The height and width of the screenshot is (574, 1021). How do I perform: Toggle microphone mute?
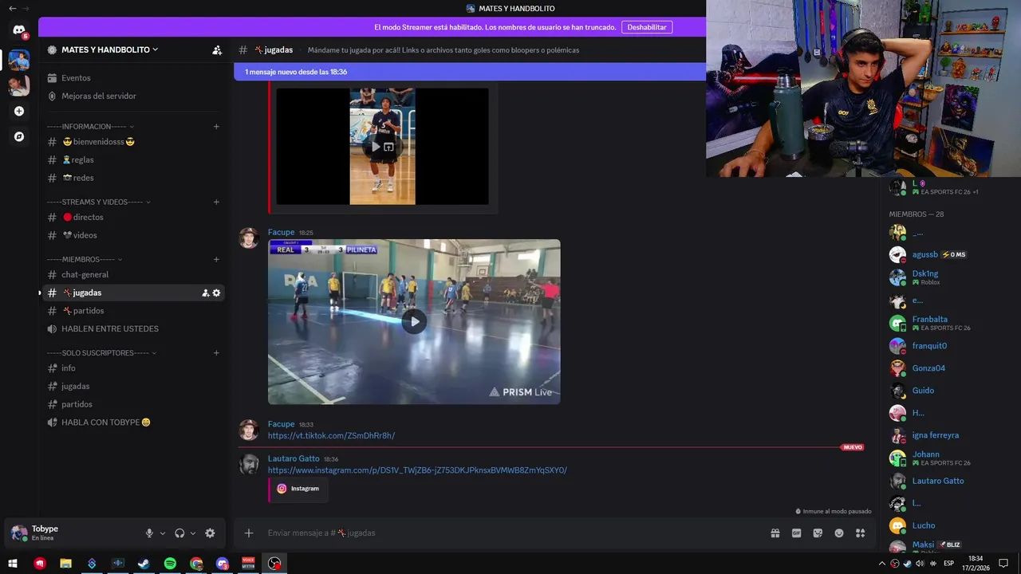pyautogui.click(x=149, y=533)
